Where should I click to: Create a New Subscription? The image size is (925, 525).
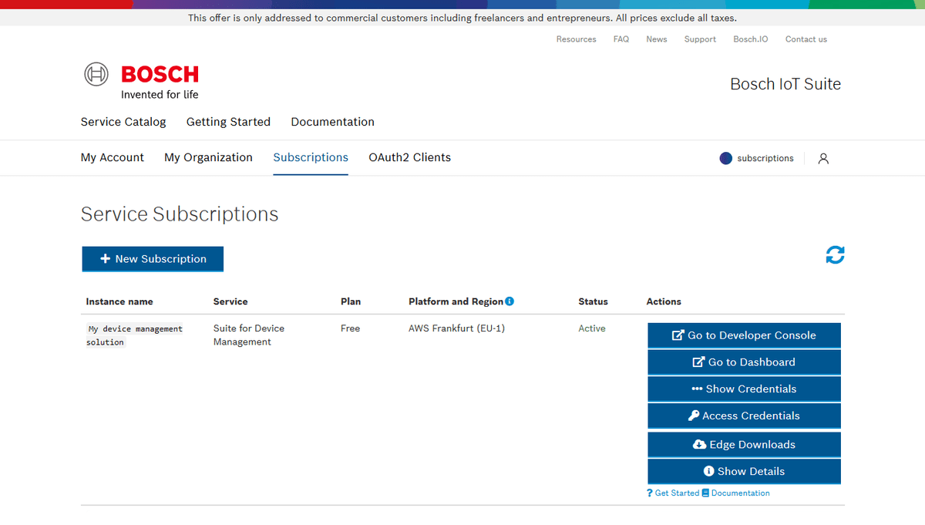pyautogui.click(x=153, y=259)
